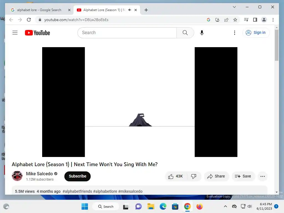This screenshot has height=213, width=284.
Task: Click the magnifier search button in YouTube
Action: (x=185, y=33)
